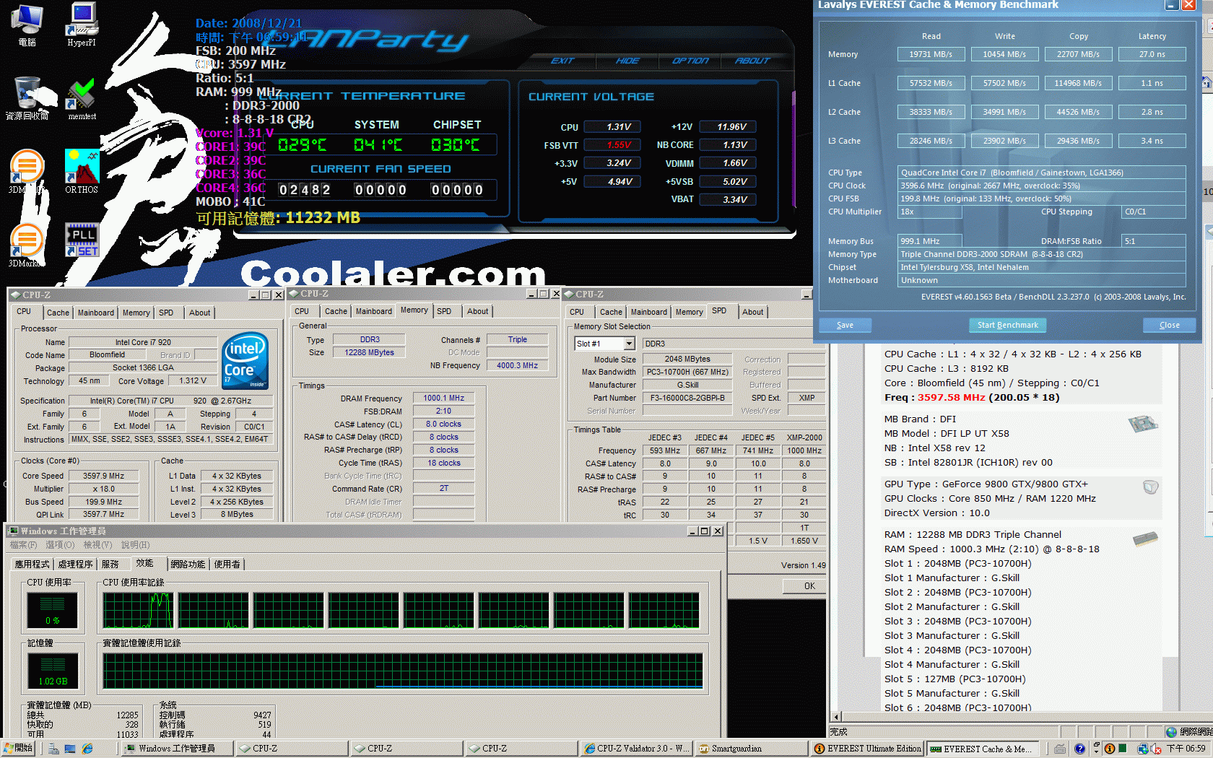Click OPTION in Smartguardian LANParty panel

click(x=690, y=61)
